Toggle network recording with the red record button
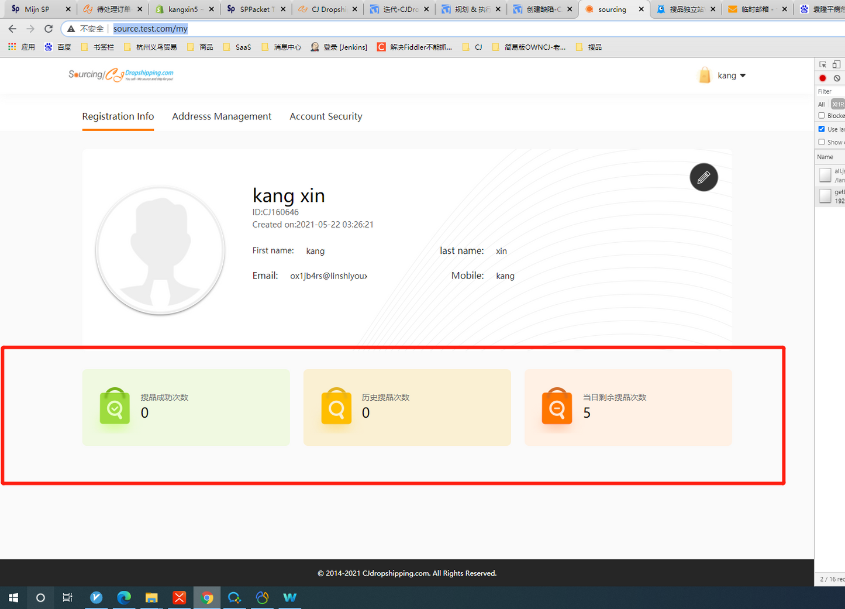The image size is (845, 609). coord(822,78)
